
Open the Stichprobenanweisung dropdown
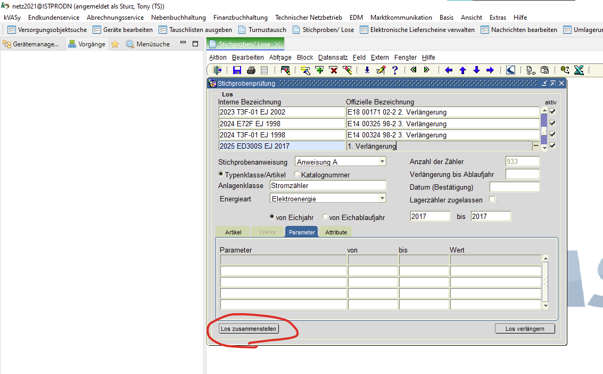point(382,162)
